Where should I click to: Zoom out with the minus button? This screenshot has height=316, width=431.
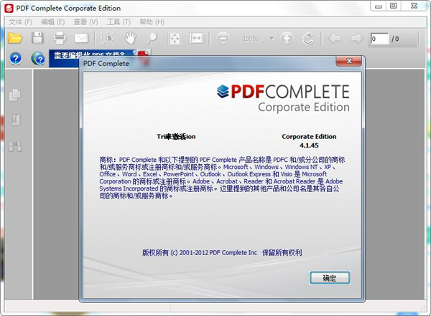223,39
